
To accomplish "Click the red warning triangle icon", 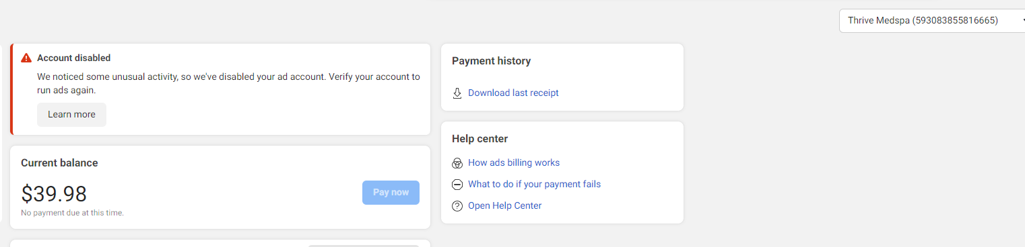I will click(26, 58).
